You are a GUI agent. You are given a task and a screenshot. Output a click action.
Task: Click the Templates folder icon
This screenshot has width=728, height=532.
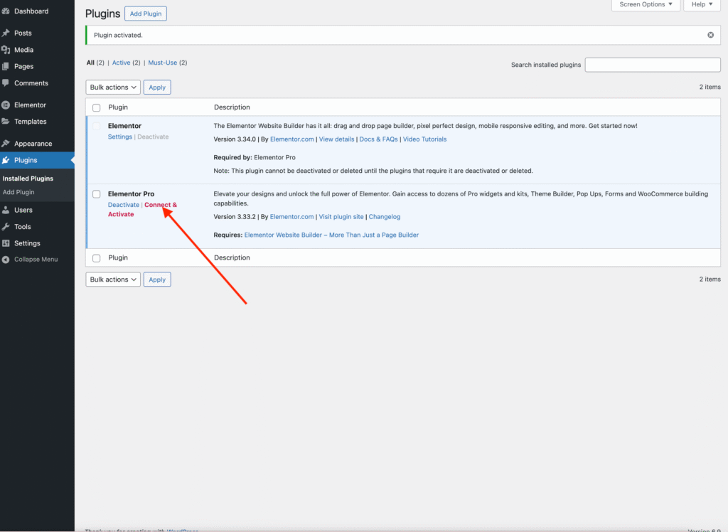pyautogui.click(x=6, y=122)
